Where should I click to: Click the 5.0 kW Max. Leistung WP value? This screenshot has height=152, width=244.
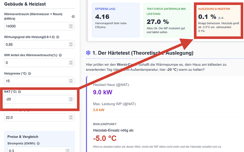click(99, 110)
